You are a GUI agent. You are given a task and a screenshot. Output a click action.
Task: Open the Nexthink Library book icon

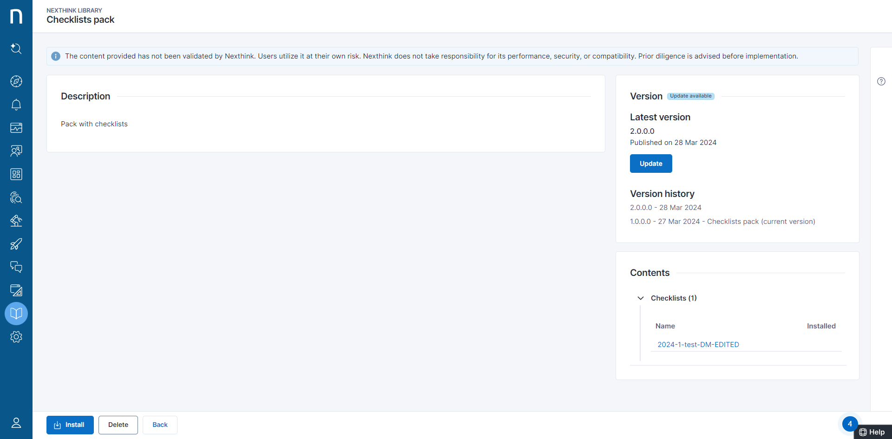tap(16, 314)
